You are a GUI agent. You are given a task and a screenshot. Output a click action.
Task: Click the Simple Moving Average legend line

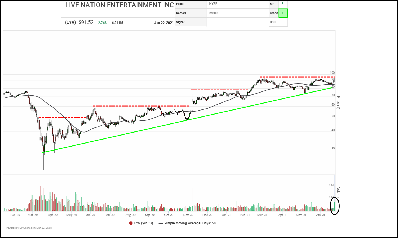tap(161, 223)
